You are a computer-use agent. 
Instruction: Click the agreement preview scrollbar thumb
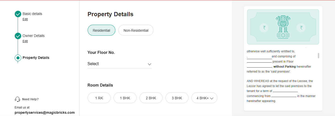[319, 56]
